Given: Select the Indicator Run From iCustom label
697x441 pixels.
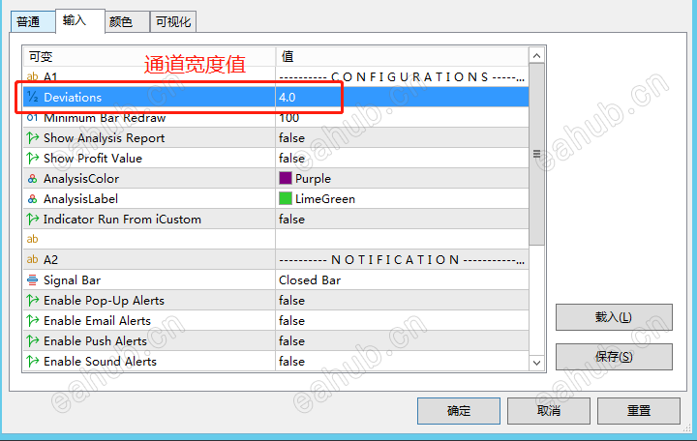Looking at the screenshot, I should (x=122, y=220).
